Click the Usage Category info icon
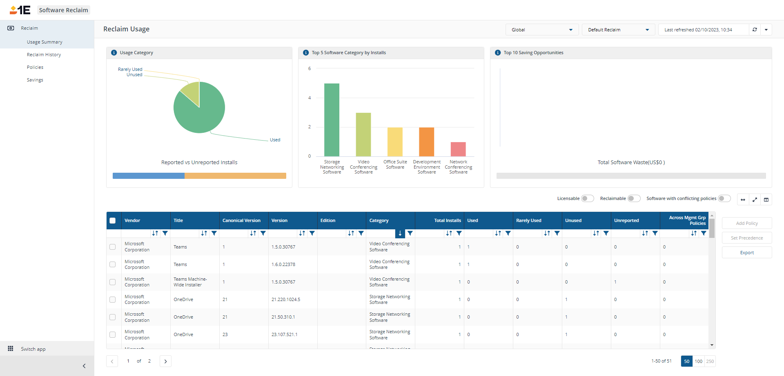Viewport: 784px width, 376px height. click(x=114, y=53)
